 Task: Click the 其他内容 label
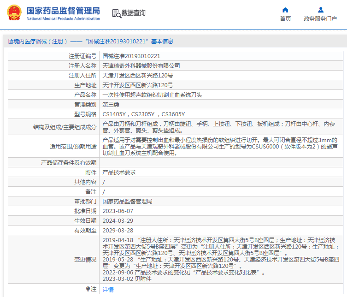[x=85, y=182]
